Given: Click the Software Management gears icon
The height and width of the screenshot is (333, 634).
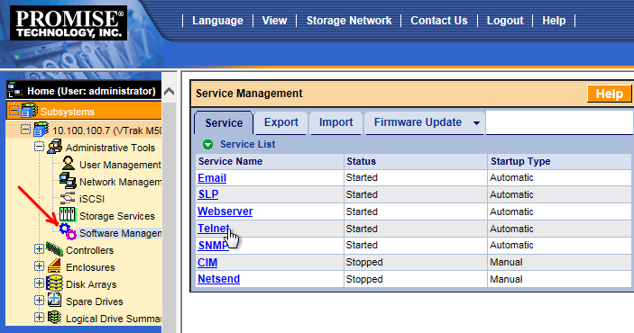Looking at the screenshot, I should [x=68, y=231].
